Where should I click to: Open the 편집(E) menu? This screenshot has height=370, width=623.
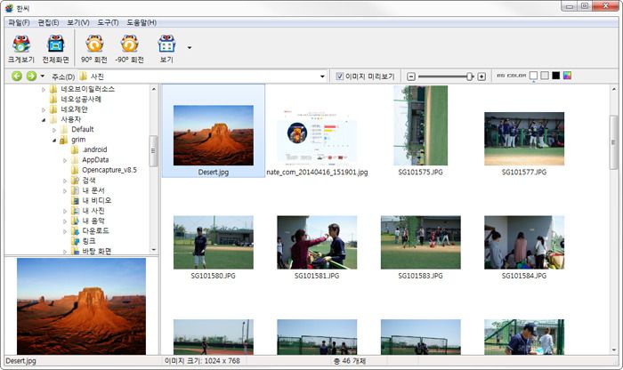point(48,22)
